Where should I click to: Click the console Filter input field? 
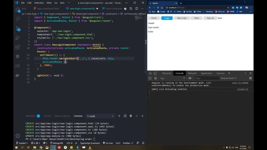207,78
